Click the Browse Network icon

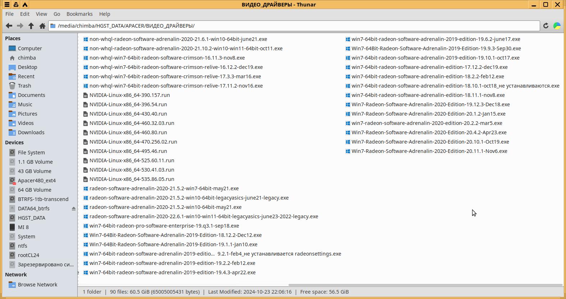point(12,285)
